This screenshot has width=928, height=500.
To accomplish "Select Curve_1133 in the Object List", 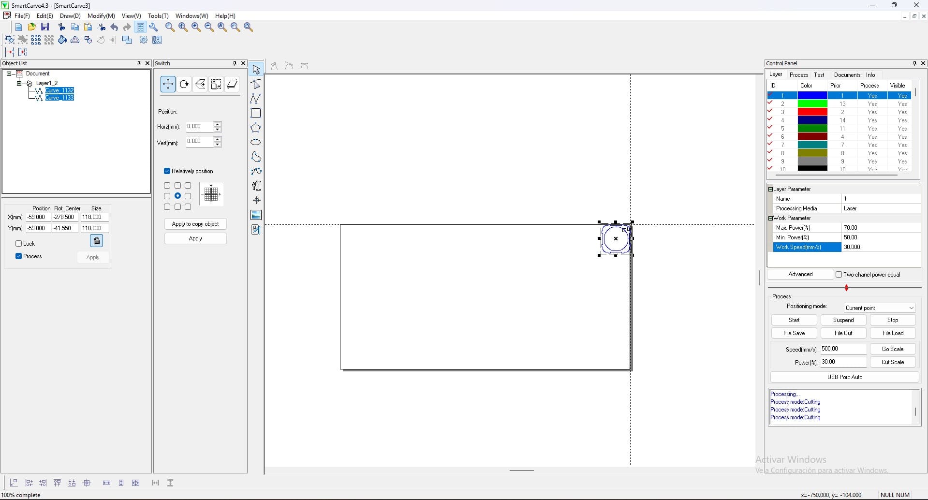I will coord(59,98).
